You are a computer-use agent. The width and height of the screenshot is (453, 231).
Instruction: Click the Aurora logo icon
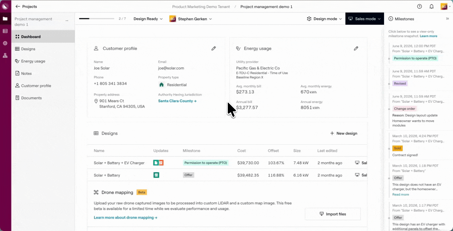pos(5,6)
